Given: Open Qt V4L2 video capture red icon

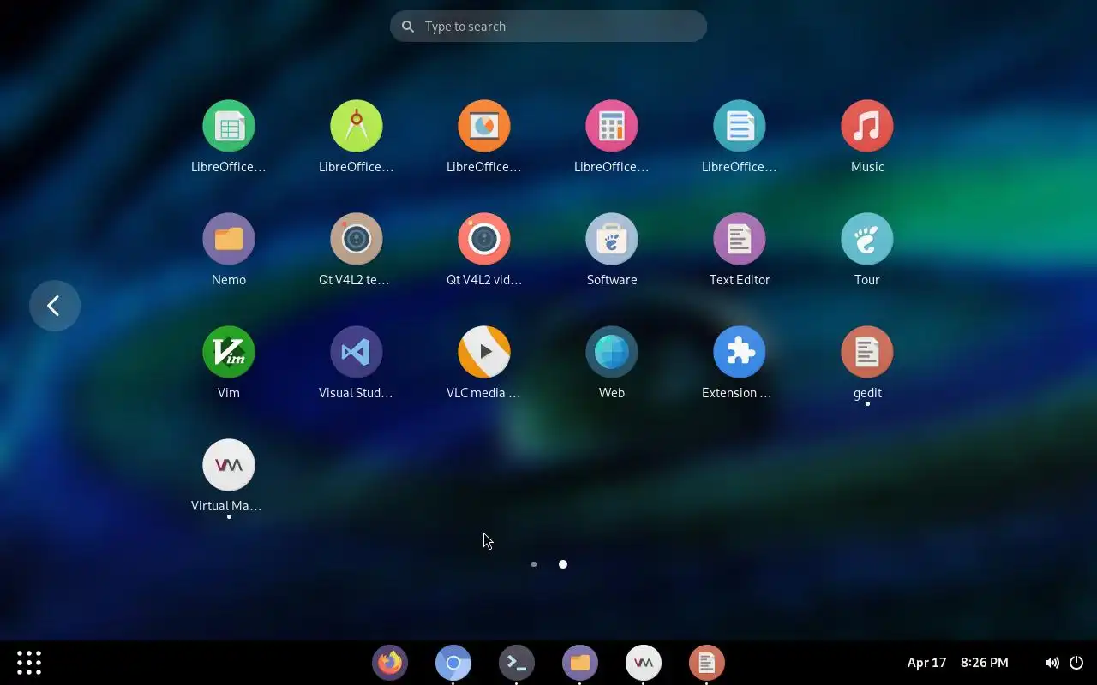Looking at the screenshot, I should click(484, 239).
